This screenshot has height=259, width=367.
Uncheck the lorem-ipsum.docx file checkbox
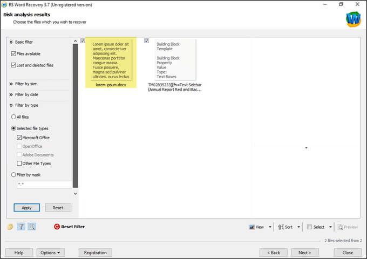click(83, 40)
